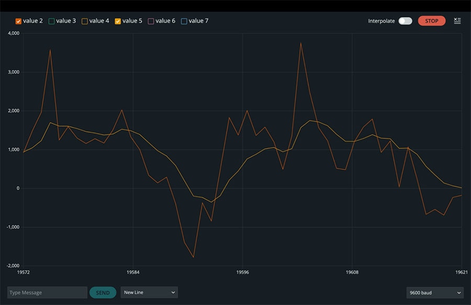Viewport: 471px width, 305px height.
Task: Enable the value 3 series checkbox
Action: coord(52,21)
